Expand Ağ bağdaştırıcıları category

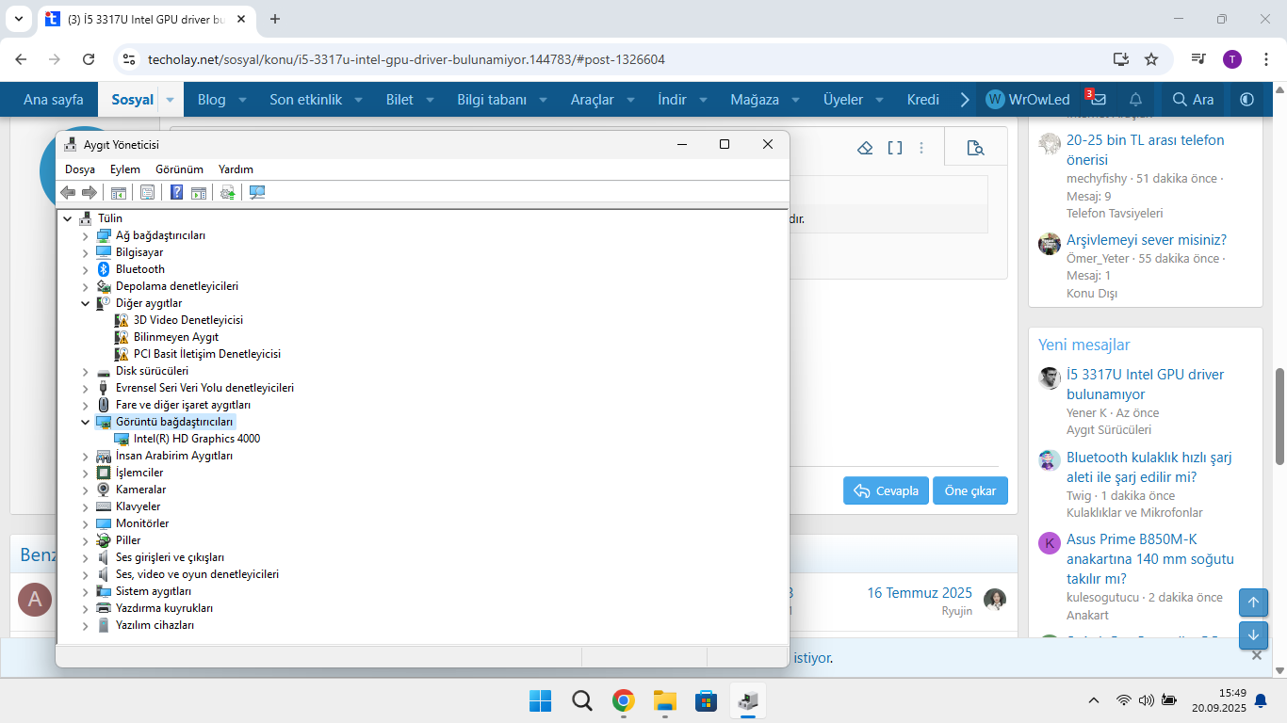(x=86, y=235)
